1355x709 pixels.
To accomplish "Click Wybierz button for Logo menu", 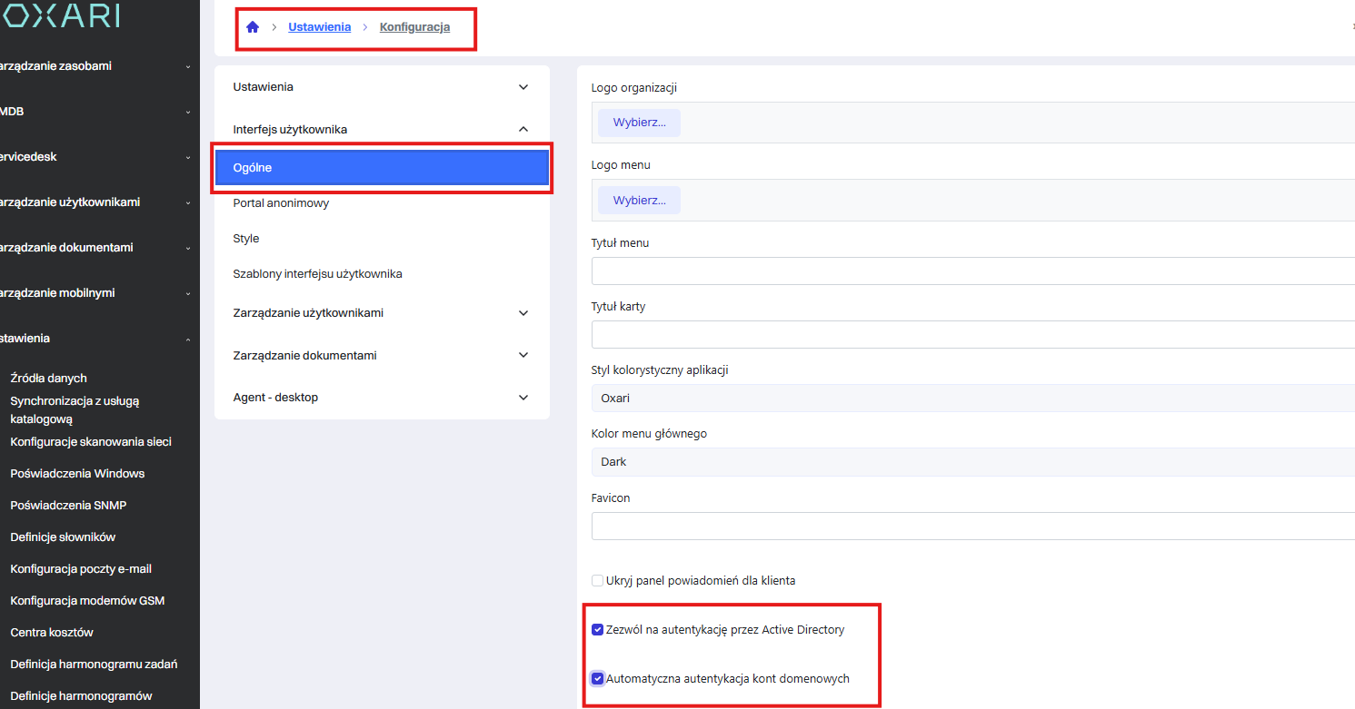I will 639,200.
